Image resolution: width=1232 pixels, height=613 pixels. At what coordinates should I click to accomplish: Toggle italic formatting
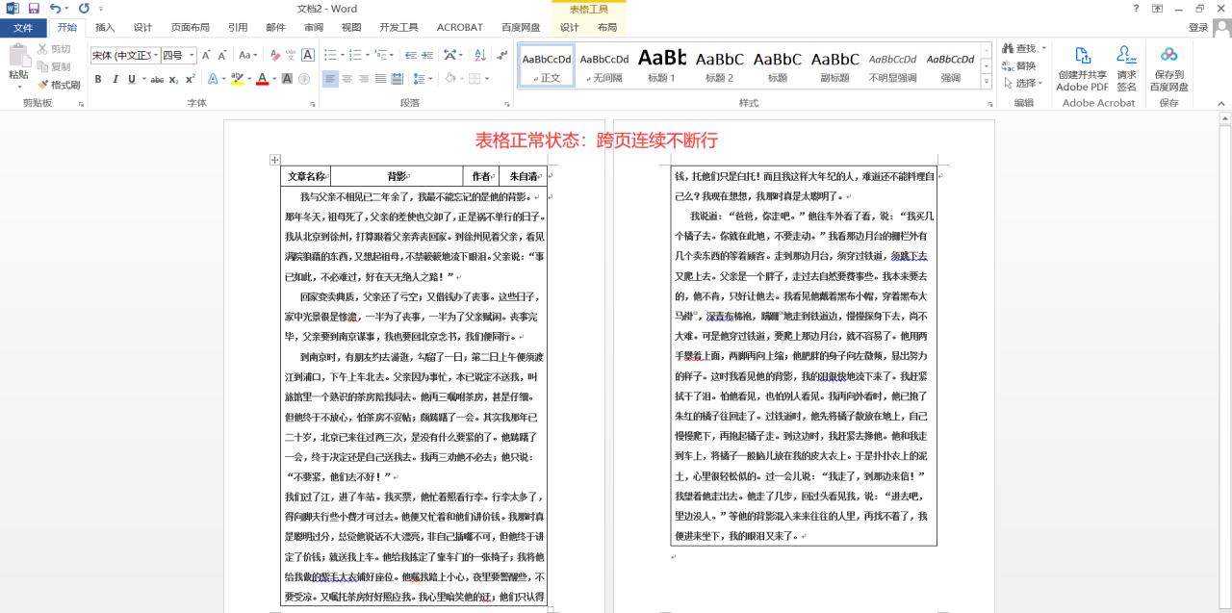[x=115, y=79]
